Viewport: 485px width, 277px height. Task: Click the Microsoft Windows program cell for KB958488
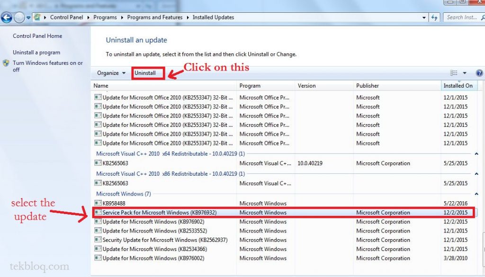click(x=263, y=204)
